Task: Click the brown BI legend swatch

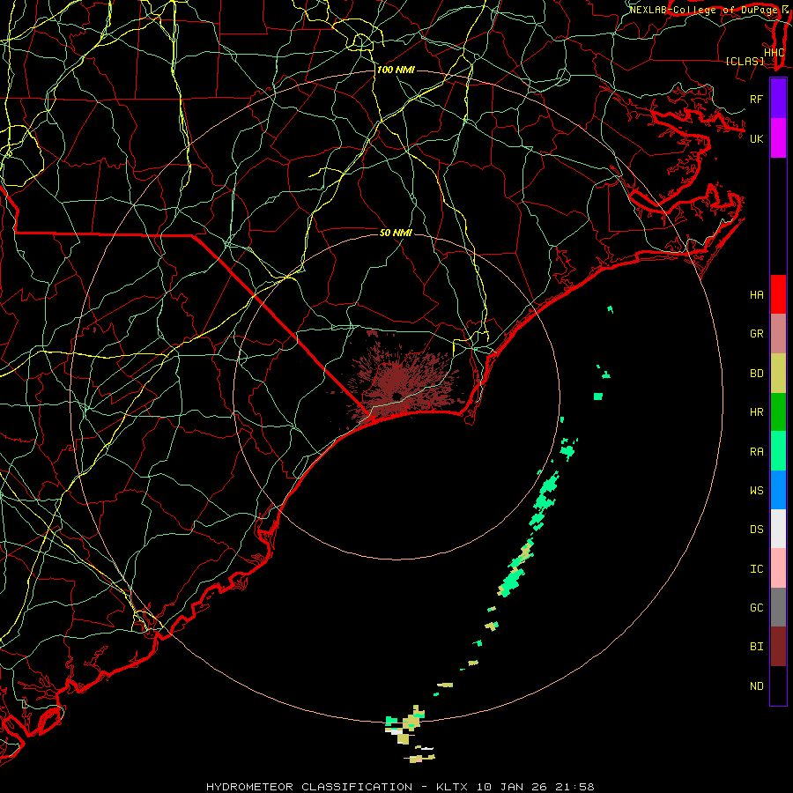Action: (x=778, y=647)
